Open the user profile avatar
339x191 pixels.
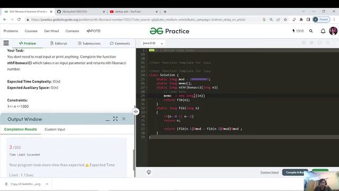pos(333,31)
